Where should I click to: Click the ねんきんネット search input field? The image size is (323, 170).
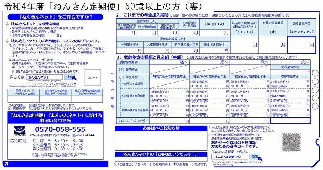pyautogui.click(x=44, y=77)
